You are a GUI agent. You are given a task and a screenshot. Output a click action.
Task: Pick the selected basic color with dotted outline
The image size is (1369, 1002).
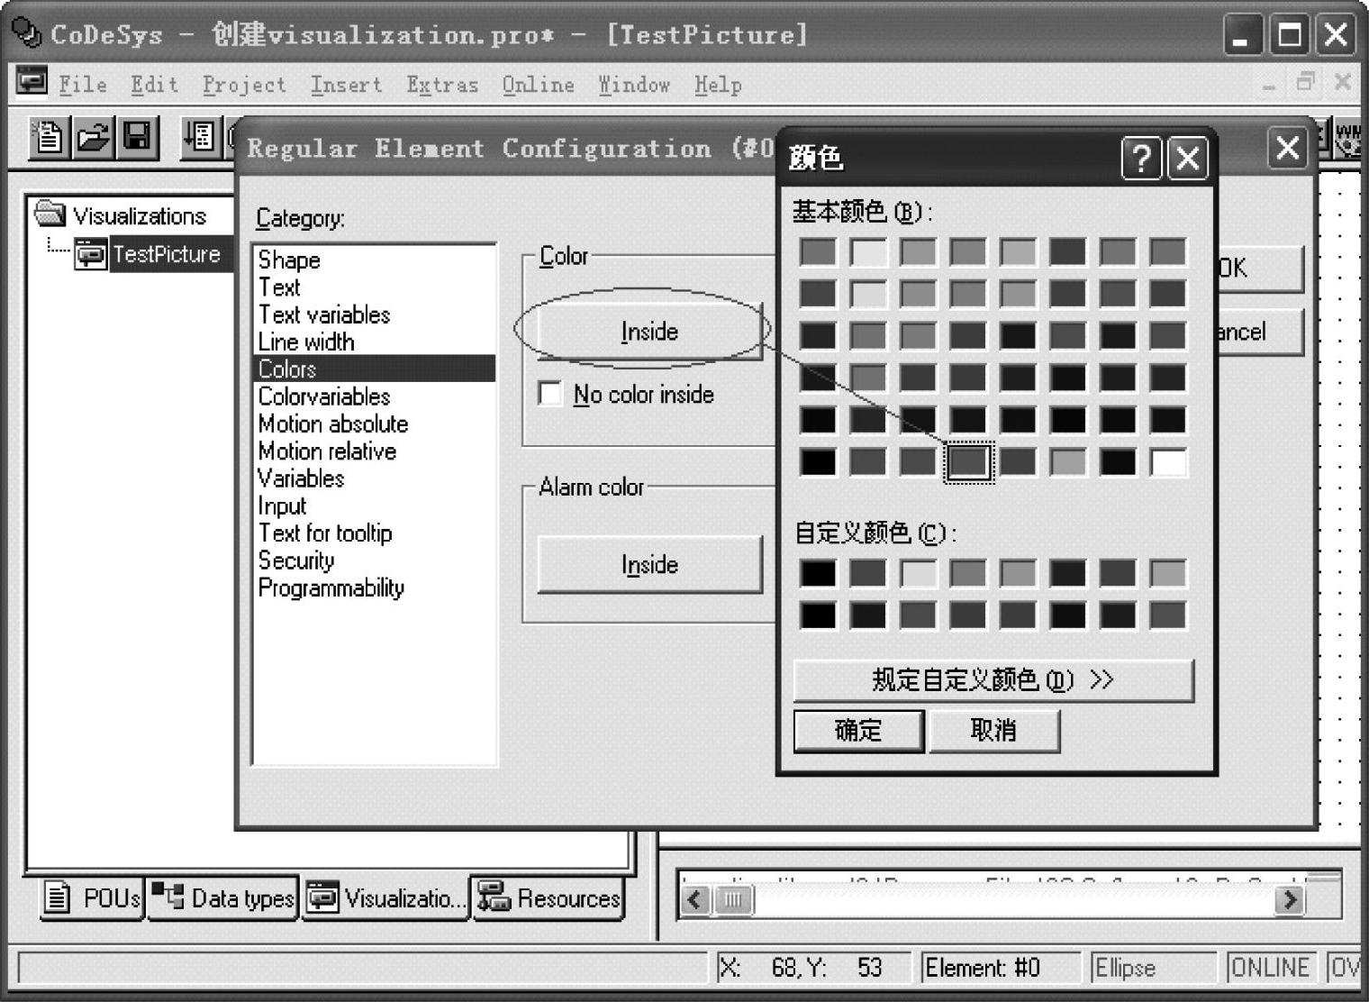[x=968, y=462]
